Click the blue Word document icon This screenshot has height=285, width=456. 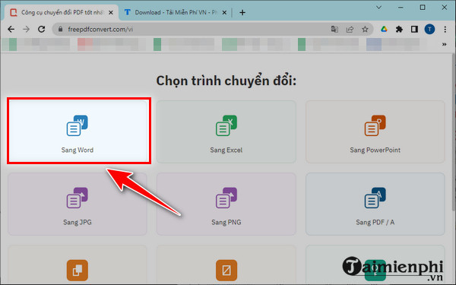pos(77,125)
